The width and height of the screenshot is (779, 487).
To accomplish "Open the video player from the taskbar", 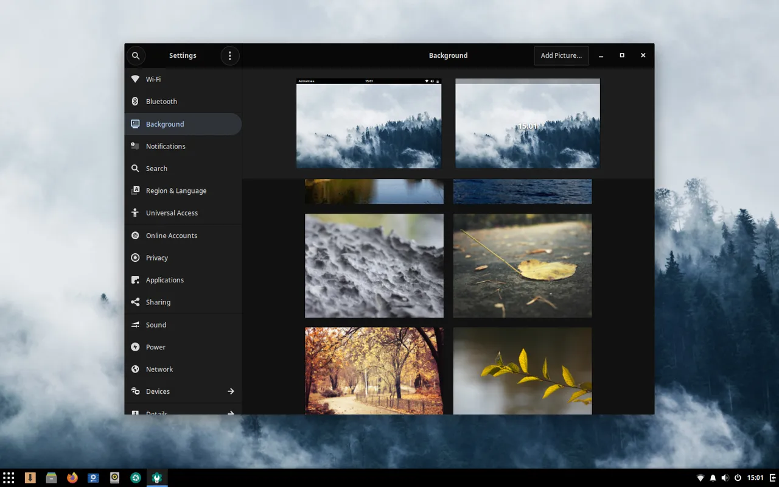I will point(93,478).
